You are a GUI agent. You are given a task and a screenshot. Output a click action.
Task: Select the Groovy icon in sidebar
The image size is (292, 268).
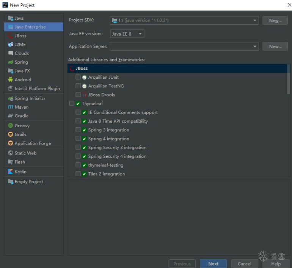click(x=11, y=126)
